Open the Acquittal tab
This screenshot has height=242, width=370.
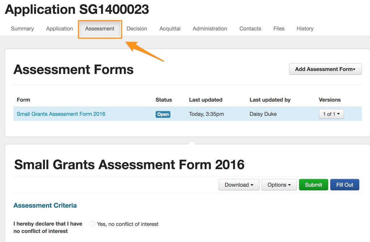click(170, 28)
